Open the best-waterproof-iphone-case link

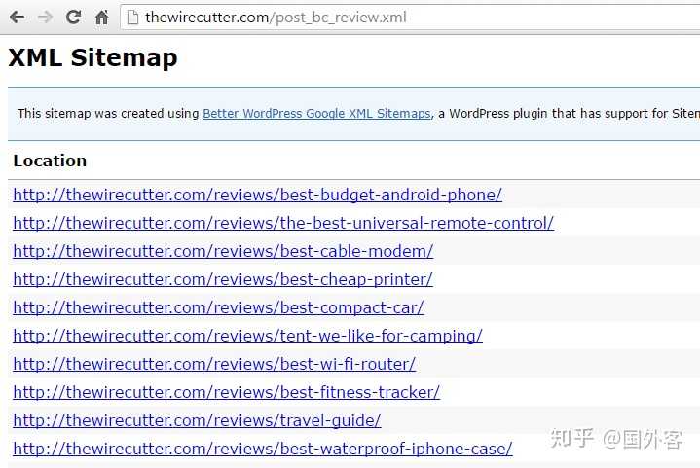(263, 449)
